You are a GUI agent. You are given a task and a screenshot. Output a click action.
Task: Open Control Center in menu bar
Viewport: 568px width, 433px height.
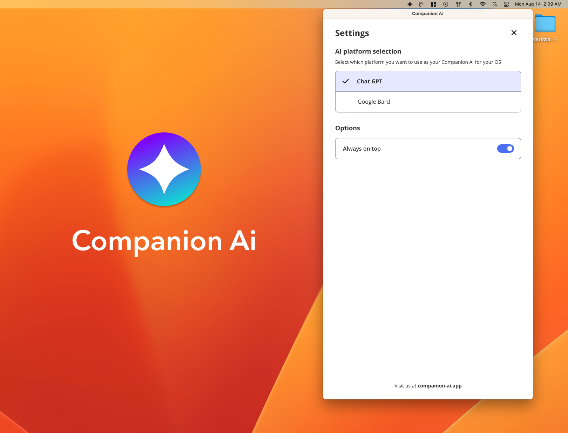click(506, 4)
